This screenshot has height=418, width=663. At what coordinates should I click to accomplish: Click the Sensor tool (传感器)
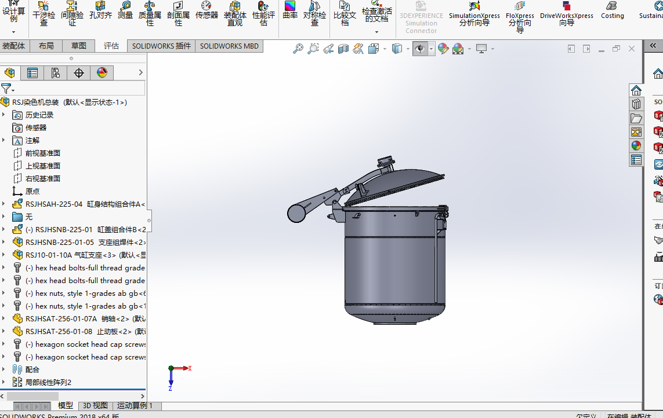point(206,10)
